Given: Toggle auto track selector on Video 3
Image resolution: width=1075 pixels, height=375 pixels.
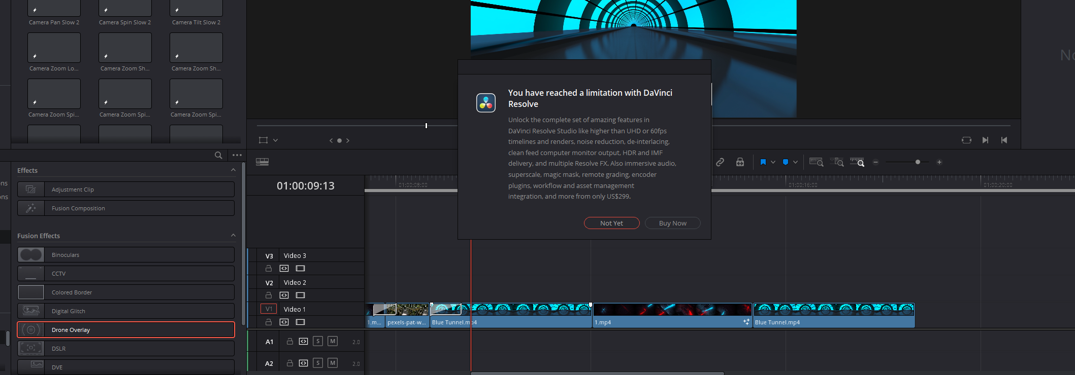Looking at the screenshot, I should (x=284, y=269).
